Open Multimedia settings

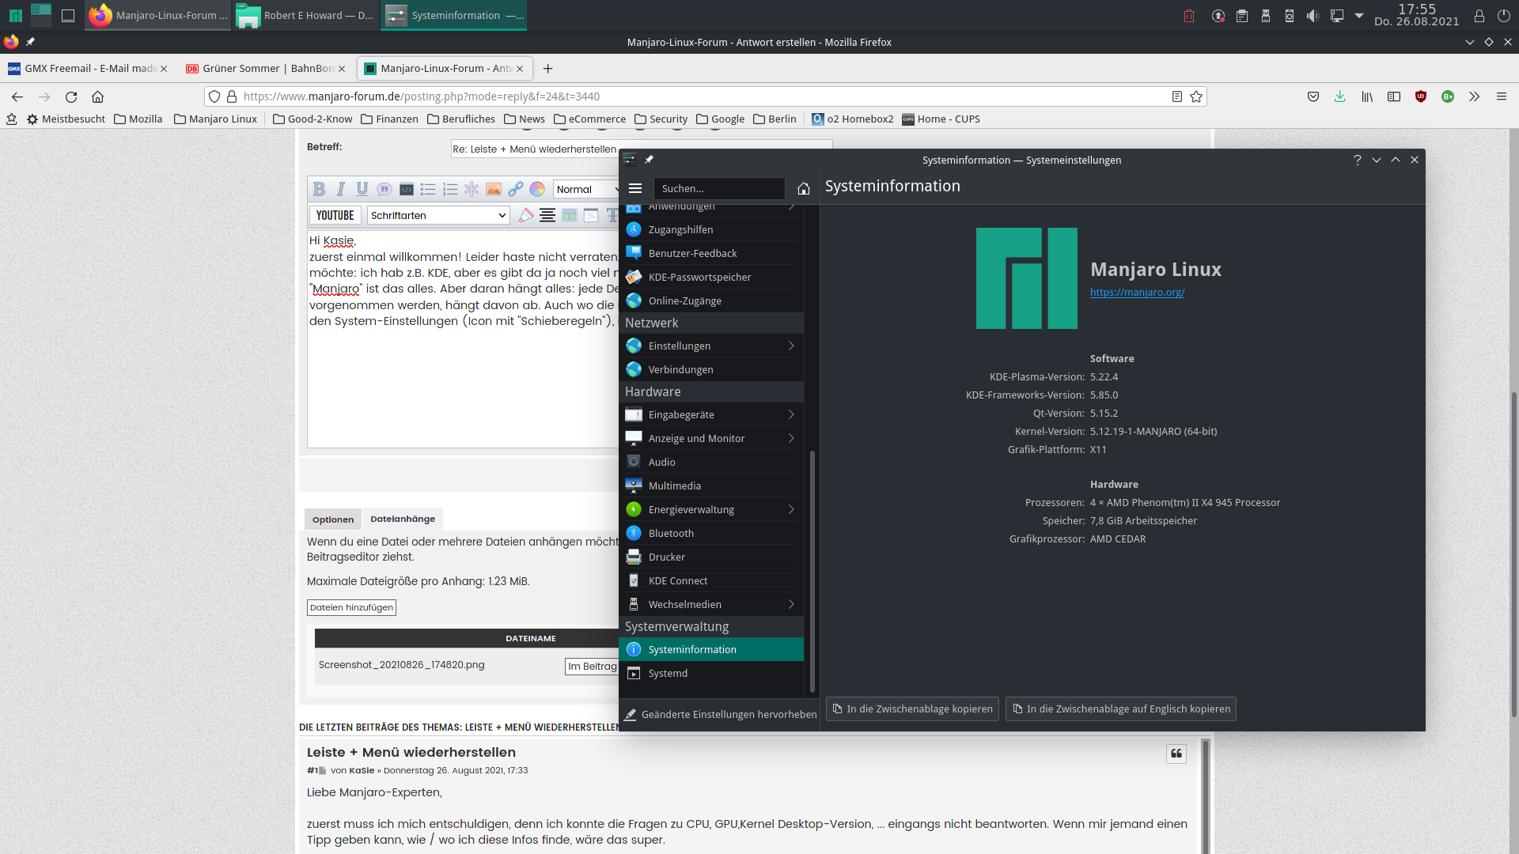tap(711, 486)
